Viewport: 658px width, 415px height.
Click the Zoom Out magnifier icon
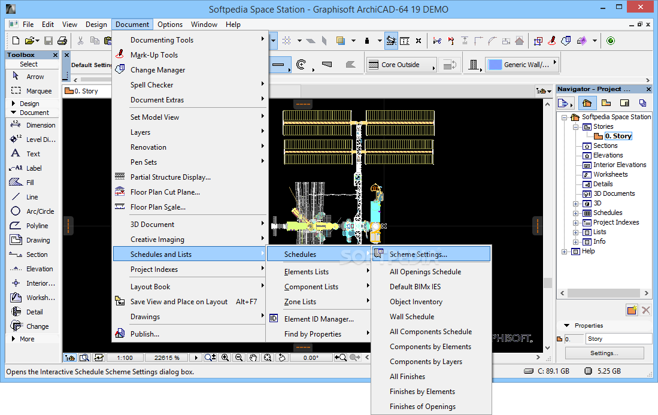coord(239,358)
